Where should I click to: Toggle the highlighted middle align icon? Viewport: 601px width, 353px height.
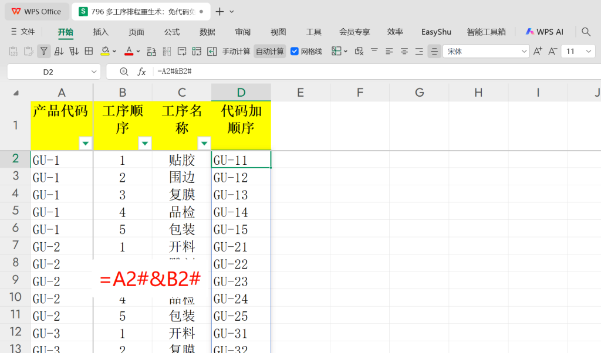pyautogui.click(x=434, y=51)
